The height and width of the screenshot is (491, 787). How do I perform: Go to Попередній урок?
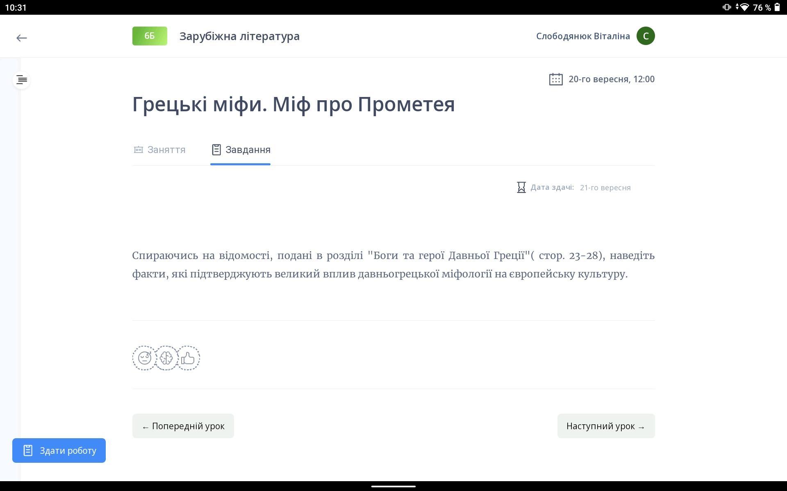pyautogui.click(x=183, y=426)
